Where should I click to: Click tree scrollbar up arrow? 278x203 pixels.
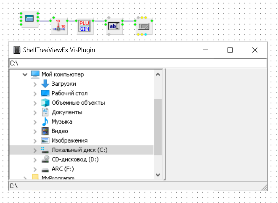[x=158, y=74]
